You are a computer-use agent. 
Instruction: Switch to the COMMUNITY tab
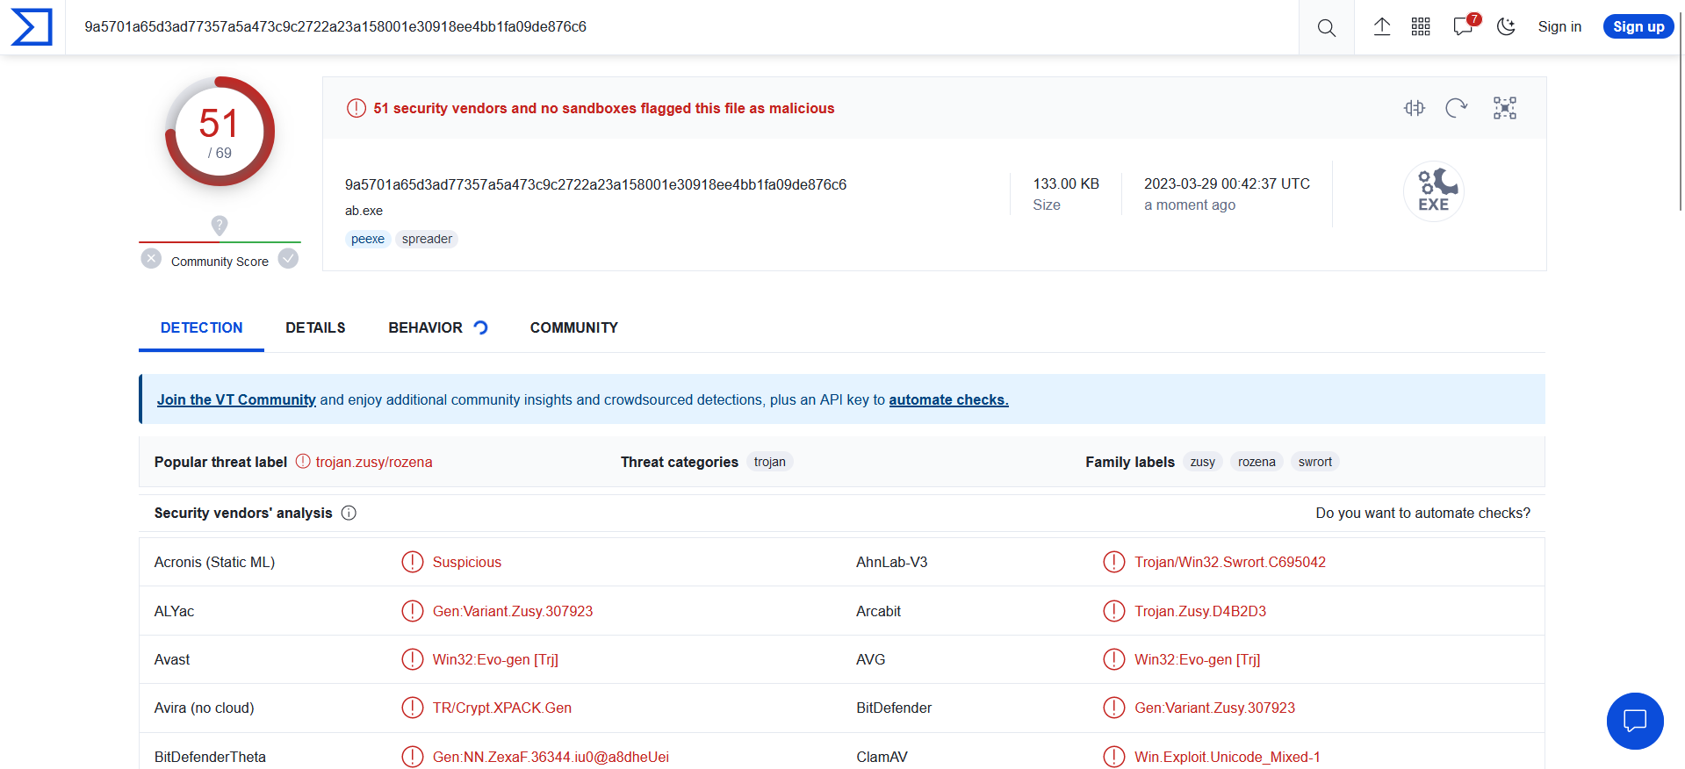(574, 327)
